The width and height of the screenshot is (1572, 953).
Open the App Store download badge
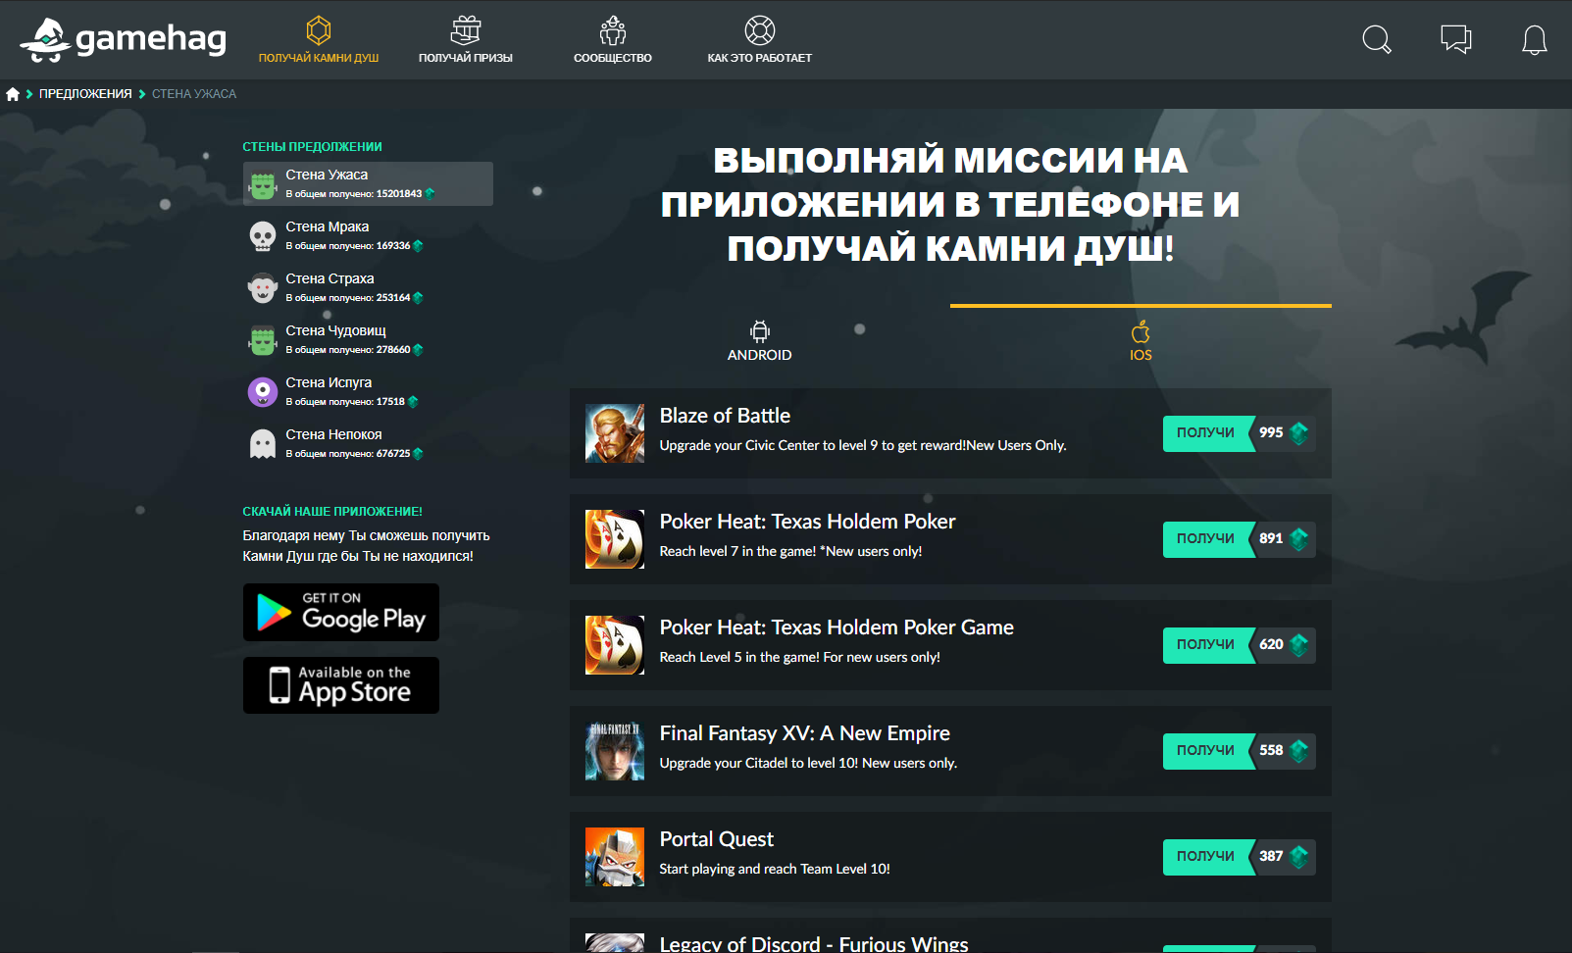point(341,685)
